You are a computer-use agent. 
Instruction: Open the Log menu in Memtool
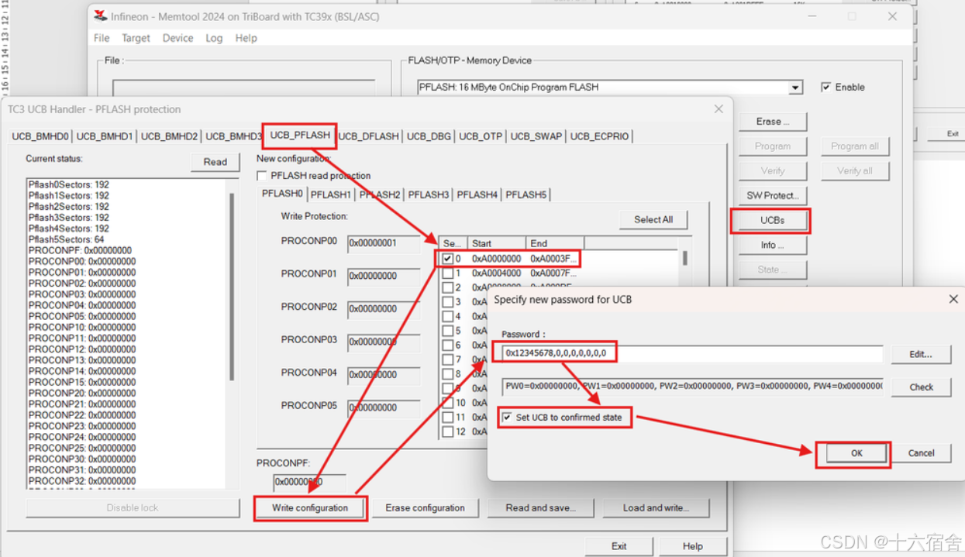pos(214,38)
